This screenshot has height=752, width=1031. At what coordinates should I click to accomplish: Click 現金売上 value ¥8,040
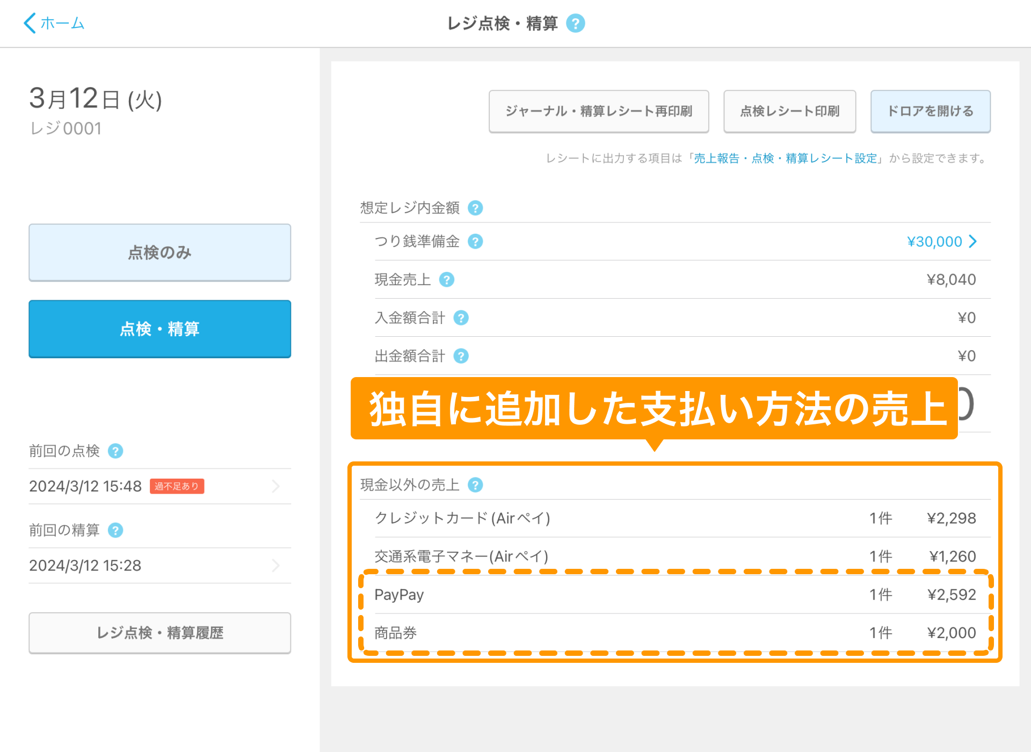pyautogui.click(x=951, y=280)
